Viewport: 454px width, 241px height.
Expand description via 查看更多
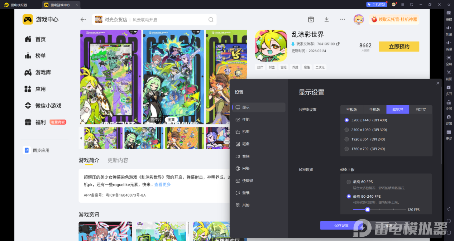coord(163,185)
